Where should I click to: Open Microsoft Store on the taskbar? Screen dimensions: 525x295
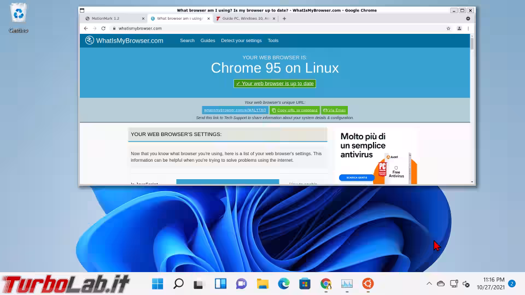pos(305,284)
